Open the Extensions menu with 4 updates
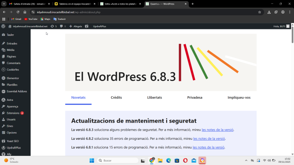The image size is (294, 165). [13, 113]
